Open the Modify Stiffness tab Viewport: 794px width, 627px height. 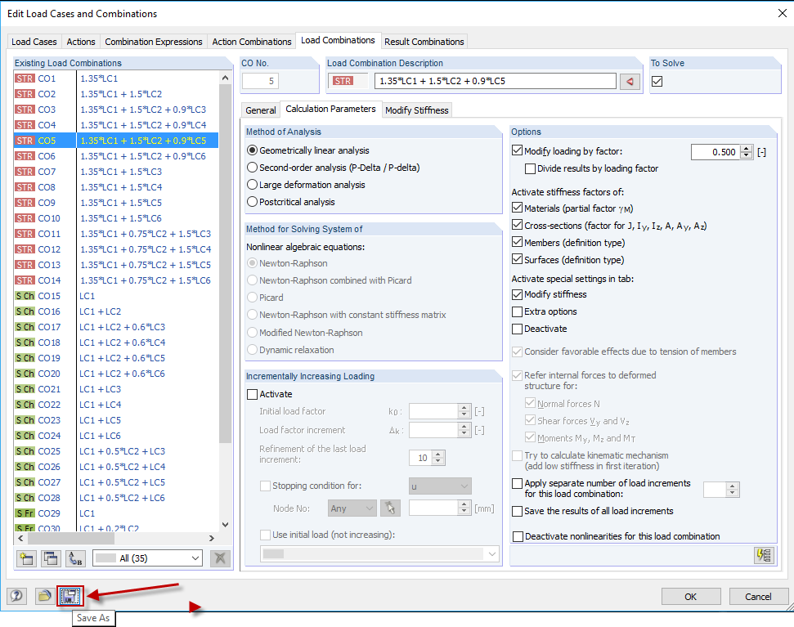tap(417, 110)
